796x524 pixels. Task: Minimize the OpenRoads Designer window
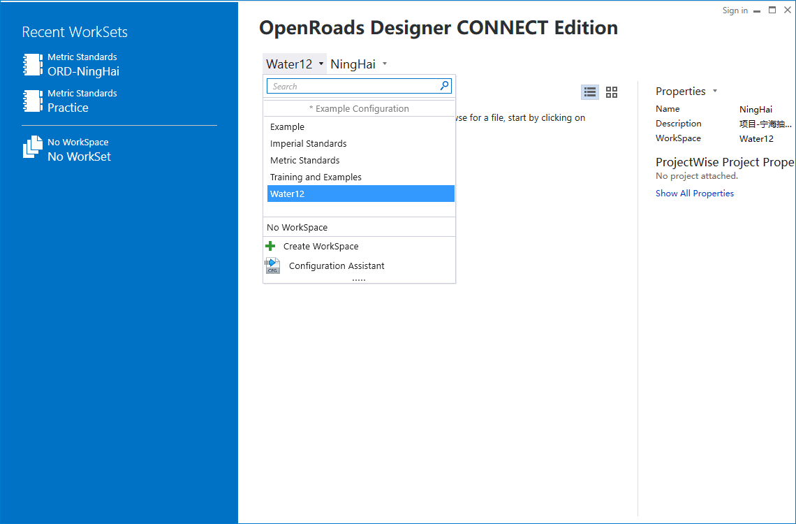pyautogui.click(x=757, y=10)
